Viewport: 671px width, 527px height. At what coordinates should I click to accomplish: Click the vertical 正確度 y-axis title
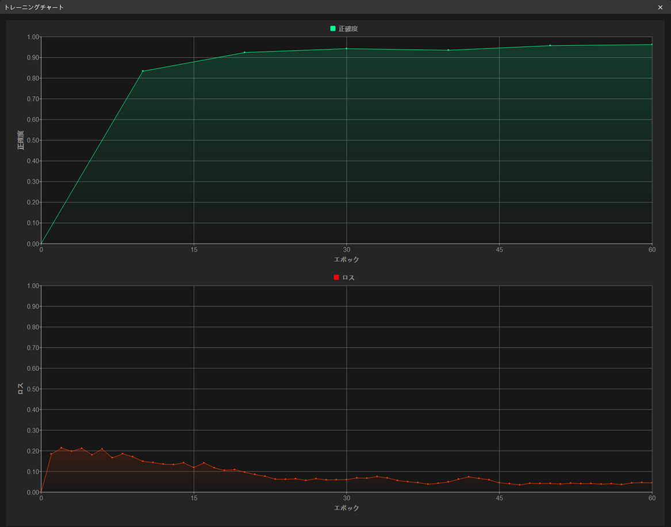point(21,140)
